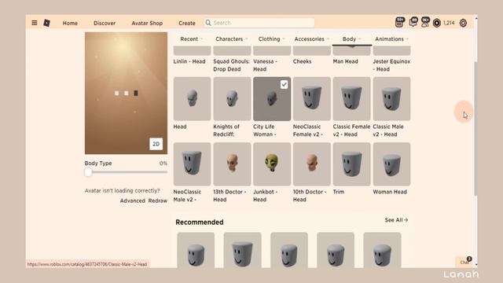
Task: Open the messages icon in the top bar
Action: [413, 22]
